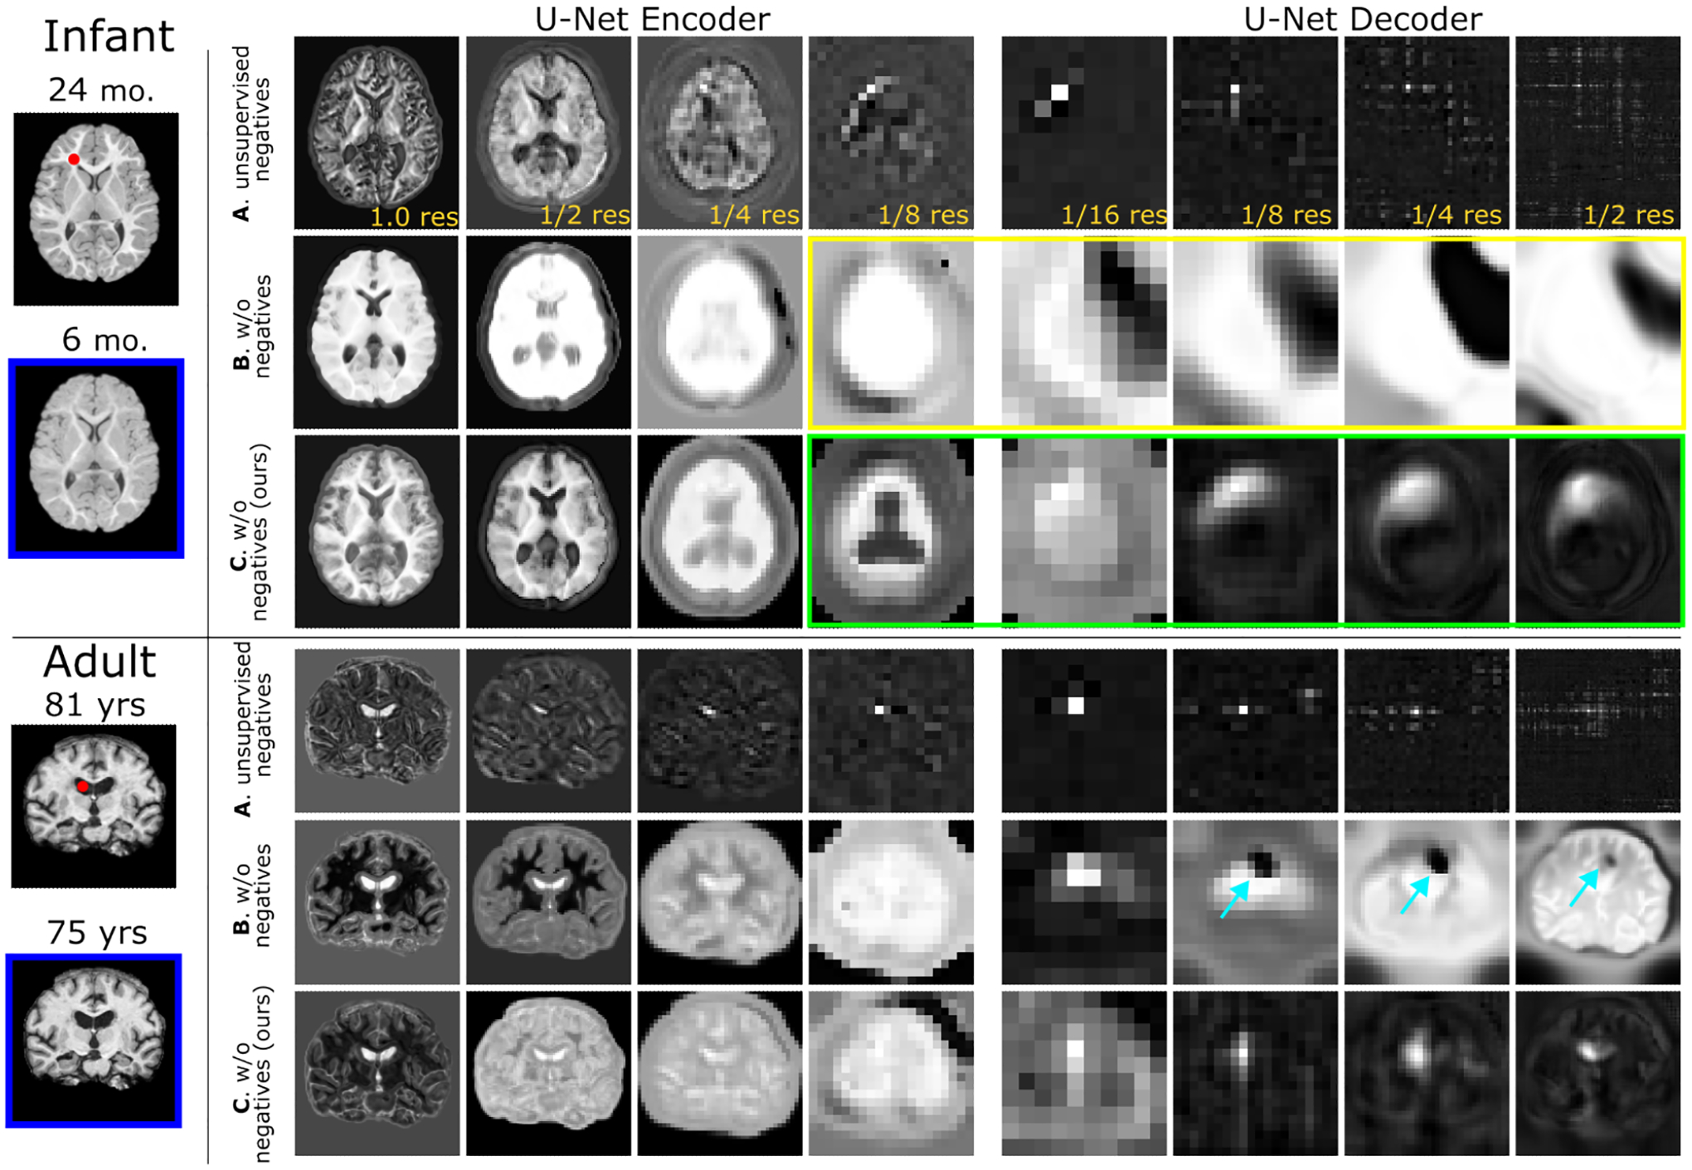
Task: Open adult row A 1/16 res decoder map
Action: point(1084,731)
